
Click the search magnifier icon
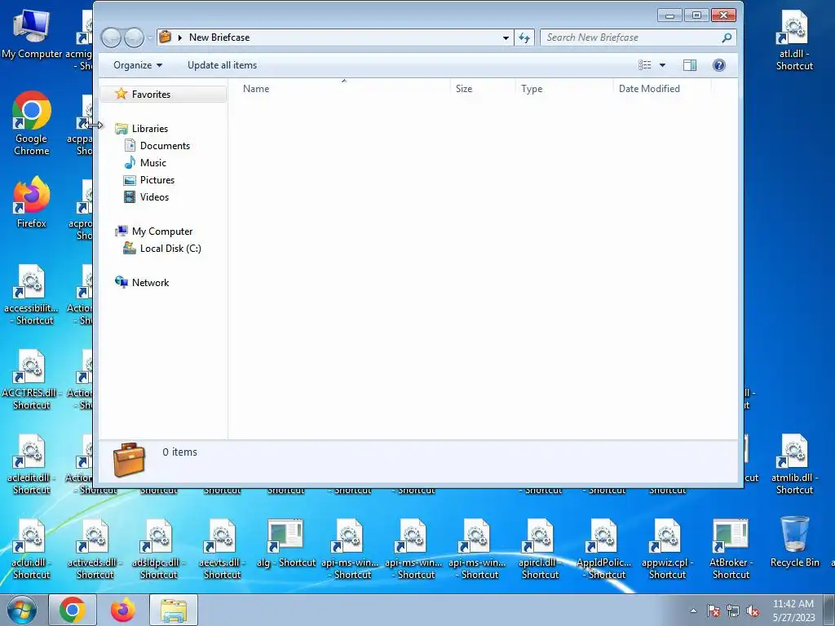727,37
